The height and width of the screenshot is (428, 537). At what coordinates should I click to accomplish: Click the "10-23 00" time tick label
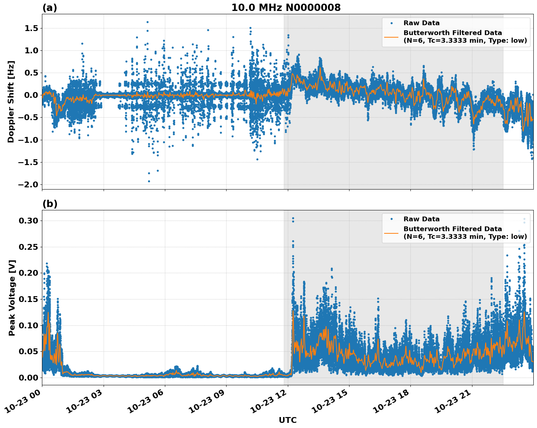point(23,401)
